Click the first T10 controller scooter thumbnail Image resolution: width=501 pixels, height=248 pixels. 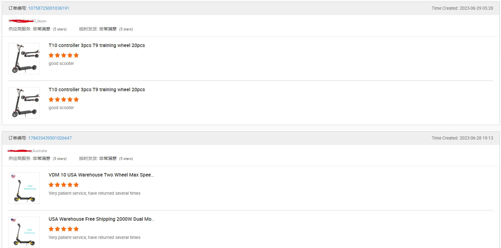[x=24, y=59]
